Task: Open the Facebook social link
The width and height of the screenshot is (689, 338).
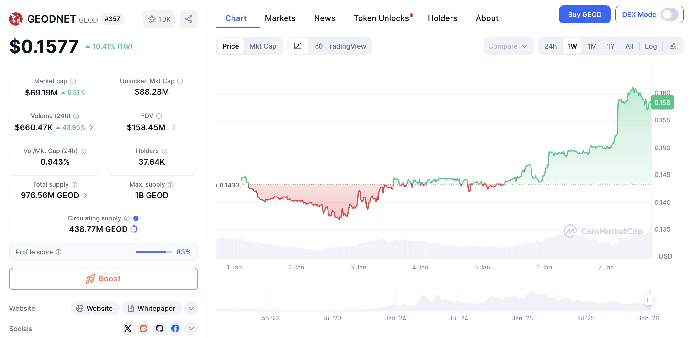Action: click(175, 328)
